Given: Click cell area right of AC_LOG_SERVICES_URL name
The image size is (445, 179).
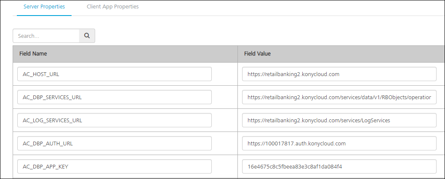Looking at the screenshot, I should [225, 120].
